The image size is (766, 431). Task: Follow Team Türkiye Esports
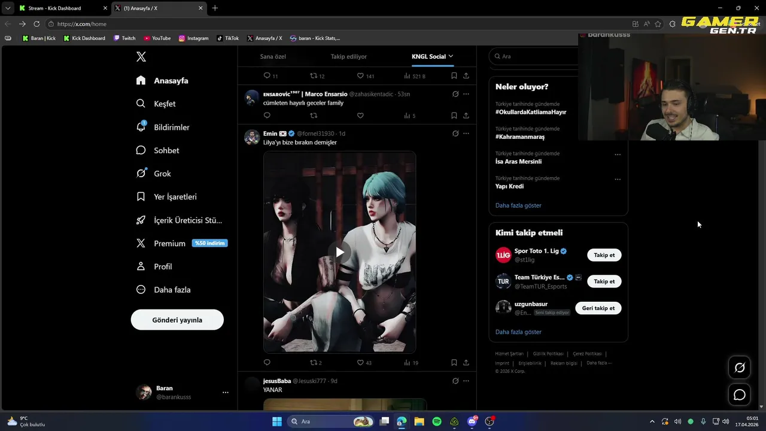[604, 281]
